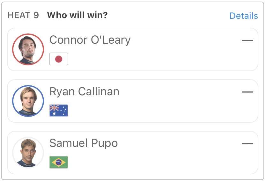This screenshot has width=266, height=181.
Task: Select Samuel Pupo's name
Action: pos(84,143)
